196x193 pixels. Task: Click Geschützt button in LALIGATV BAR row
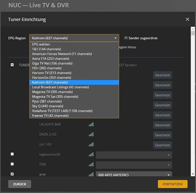point(162,125)
